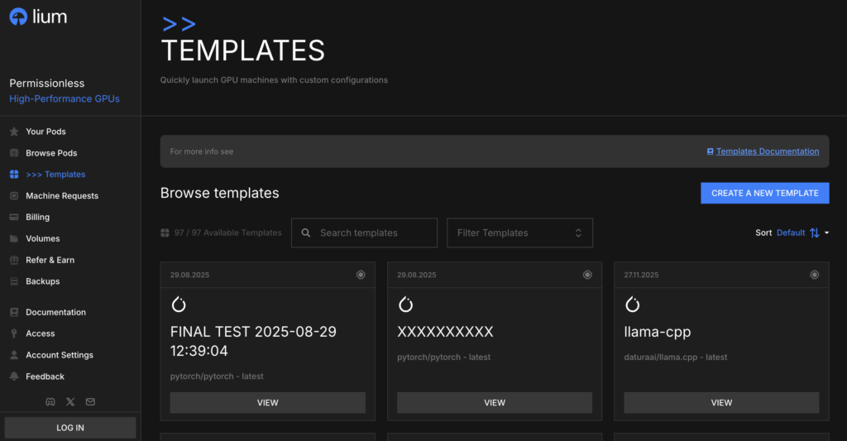Open the Discord link icon in sidebar
Viewport: 847px width, 441px height.
pyautogui.click(x=50, y=401)
